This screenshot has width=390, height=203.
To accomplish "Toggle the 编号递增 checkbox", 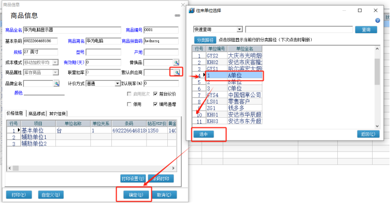I will click(155, 104).
